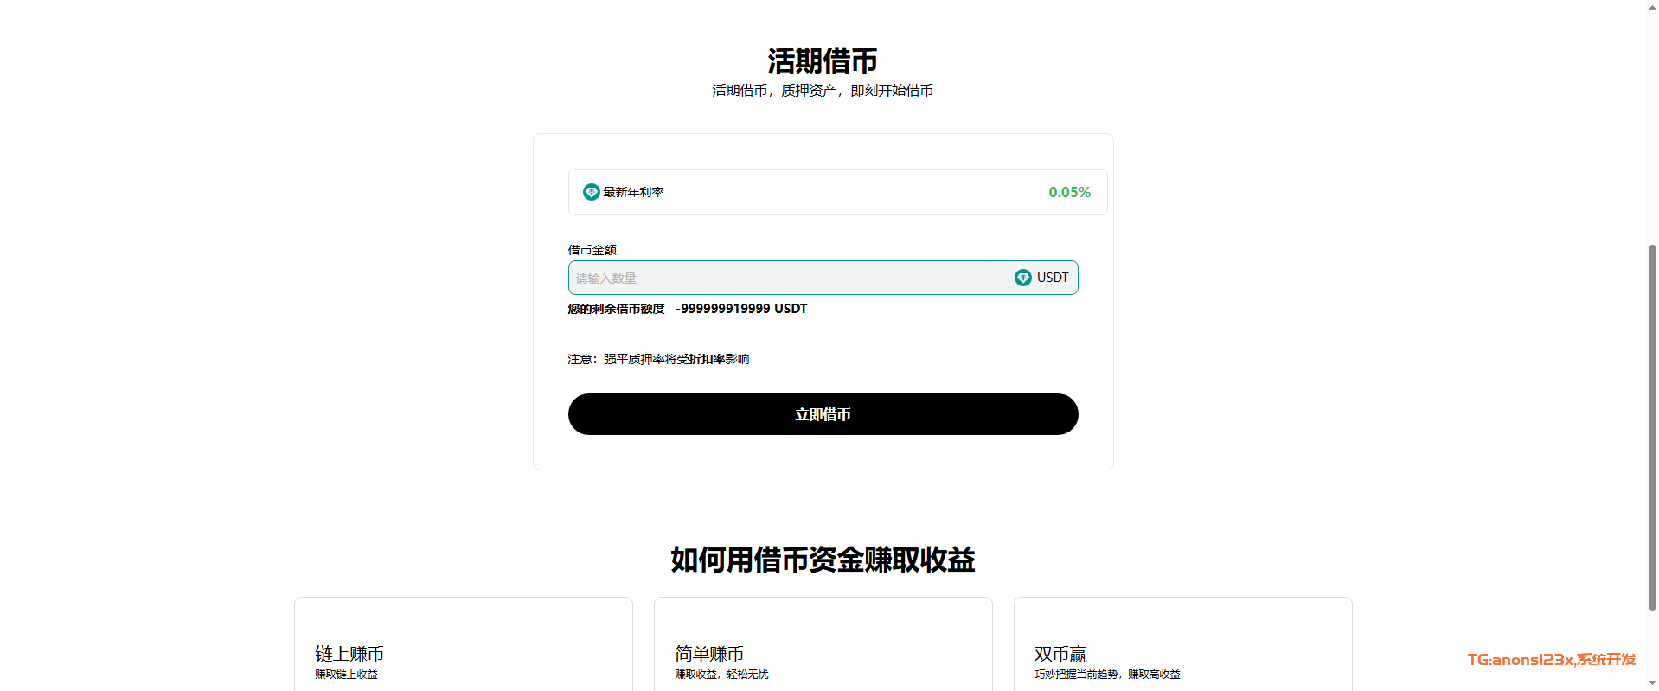Open the 链上赚币 card
The height and width of the screenshot is (691, 1659).
coord(463,644)
